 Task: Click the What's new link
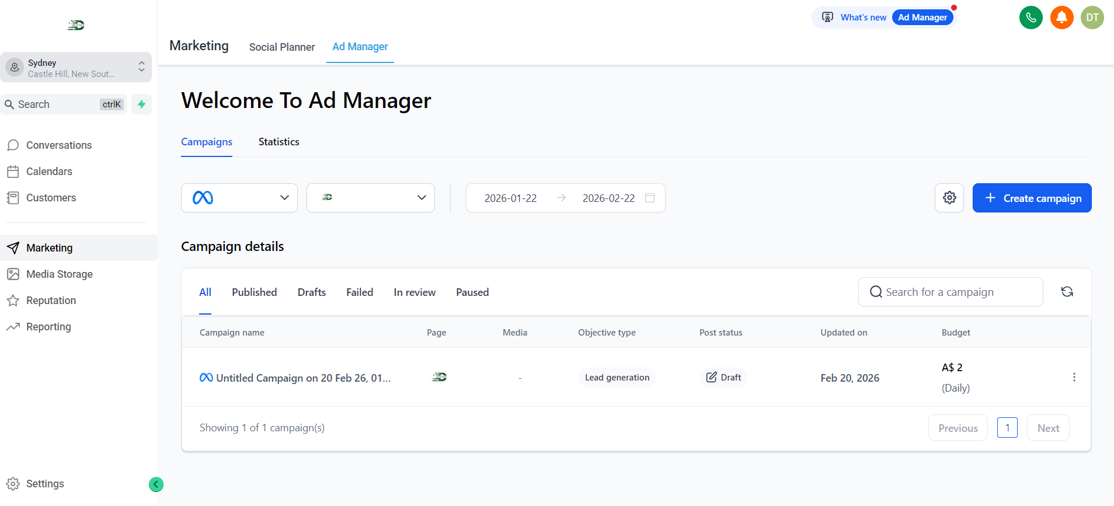click(863, 18)
